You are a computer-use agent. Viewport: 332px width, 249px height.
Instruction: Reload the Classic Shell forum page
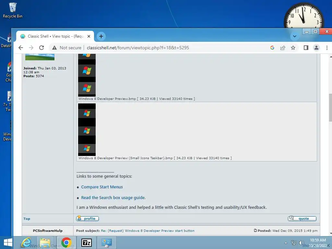[41, 48]
